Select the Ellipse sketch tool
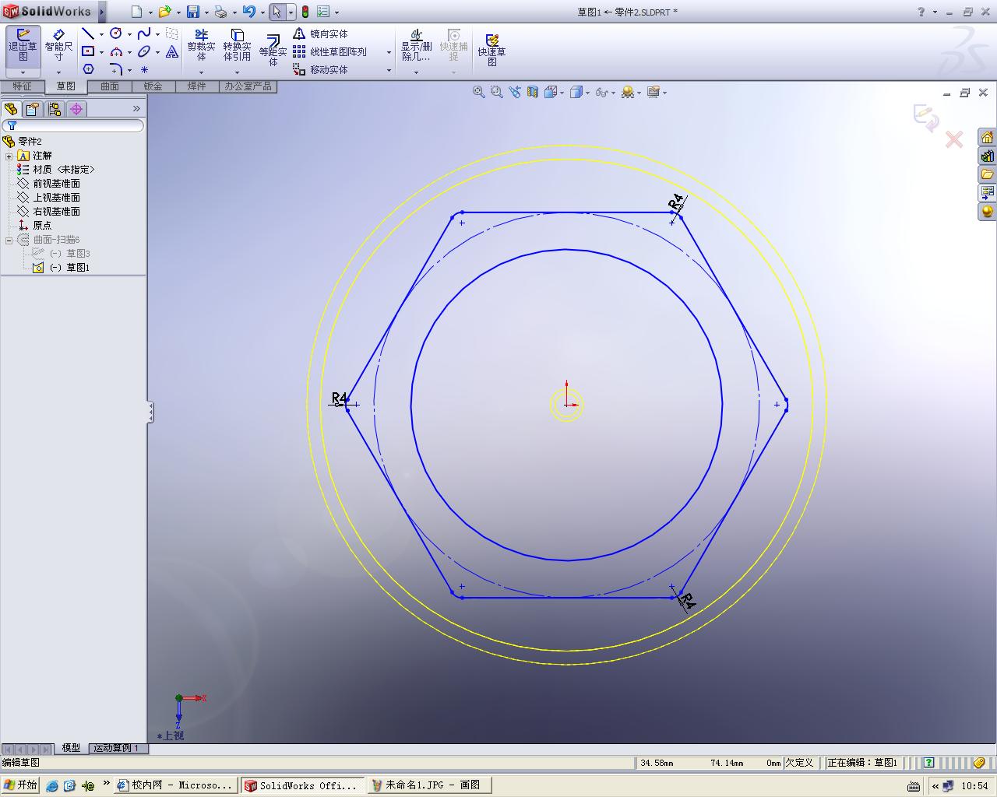 pyautogui.click(x=144, y=51)
